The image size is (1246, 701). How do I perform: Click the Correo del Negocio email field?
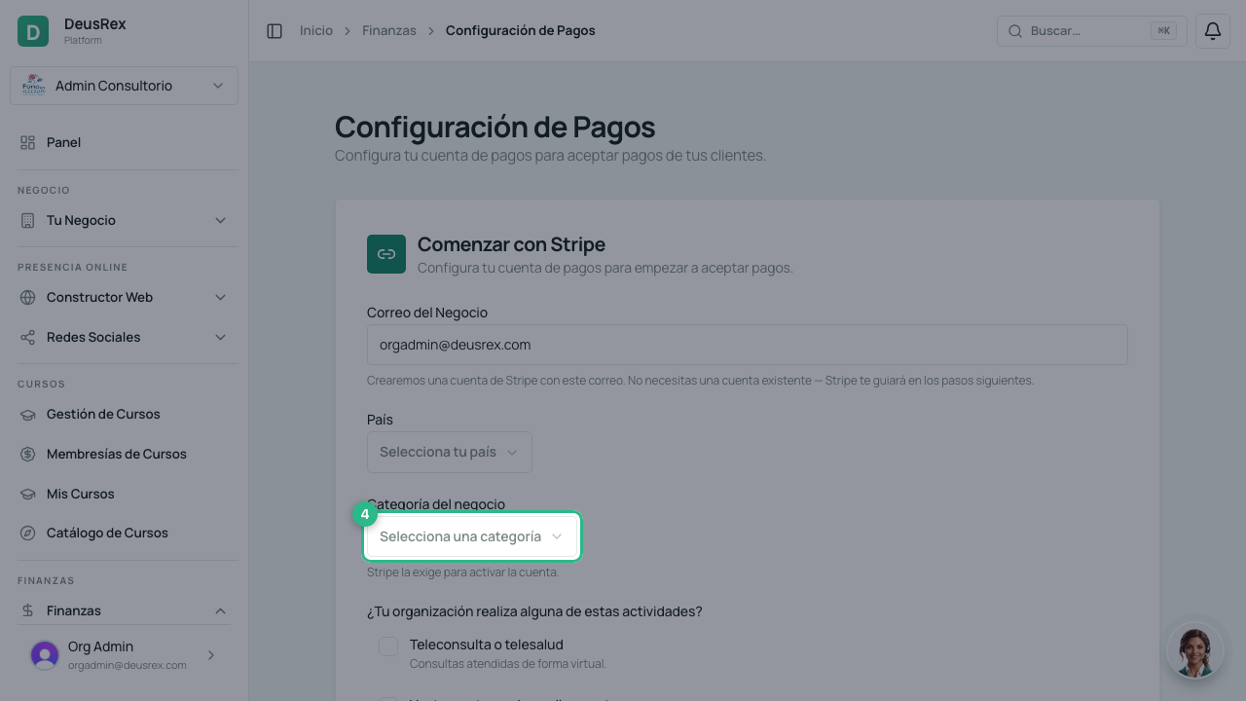point(748,345)
